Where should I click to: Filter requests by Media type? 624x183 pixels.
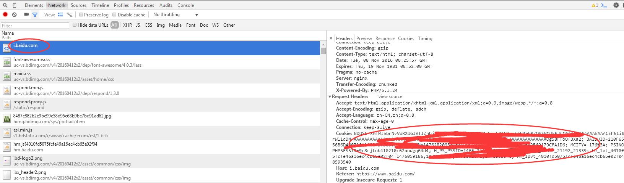click(x=175, y=25)
